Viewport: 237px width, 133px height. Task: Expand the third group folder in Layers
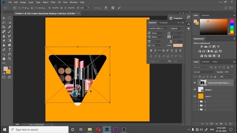198,110
